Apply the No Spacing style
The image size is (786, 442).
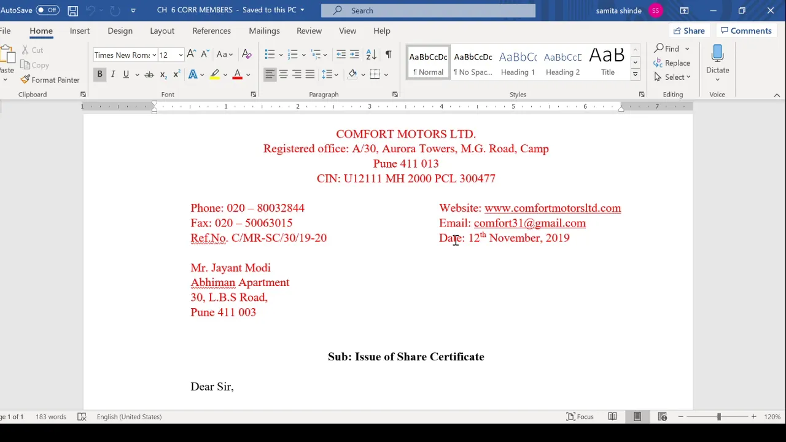tap(473, 63)
